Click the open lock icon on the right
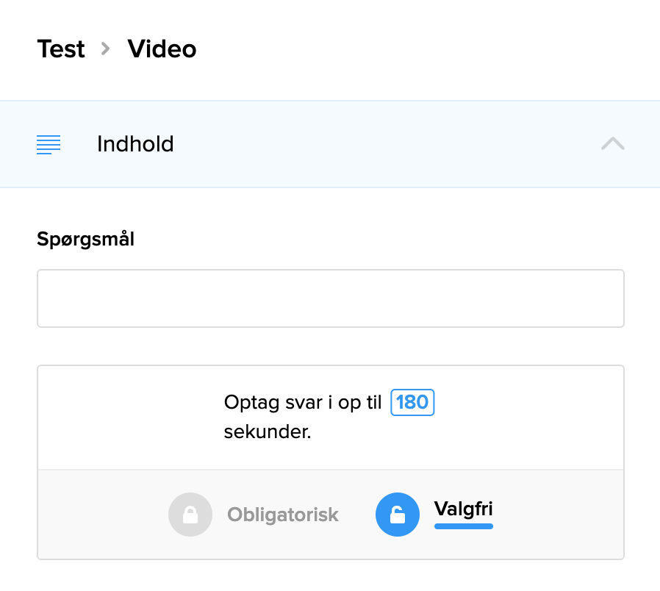Screen dimensions: 660x591 coord(398,515)
